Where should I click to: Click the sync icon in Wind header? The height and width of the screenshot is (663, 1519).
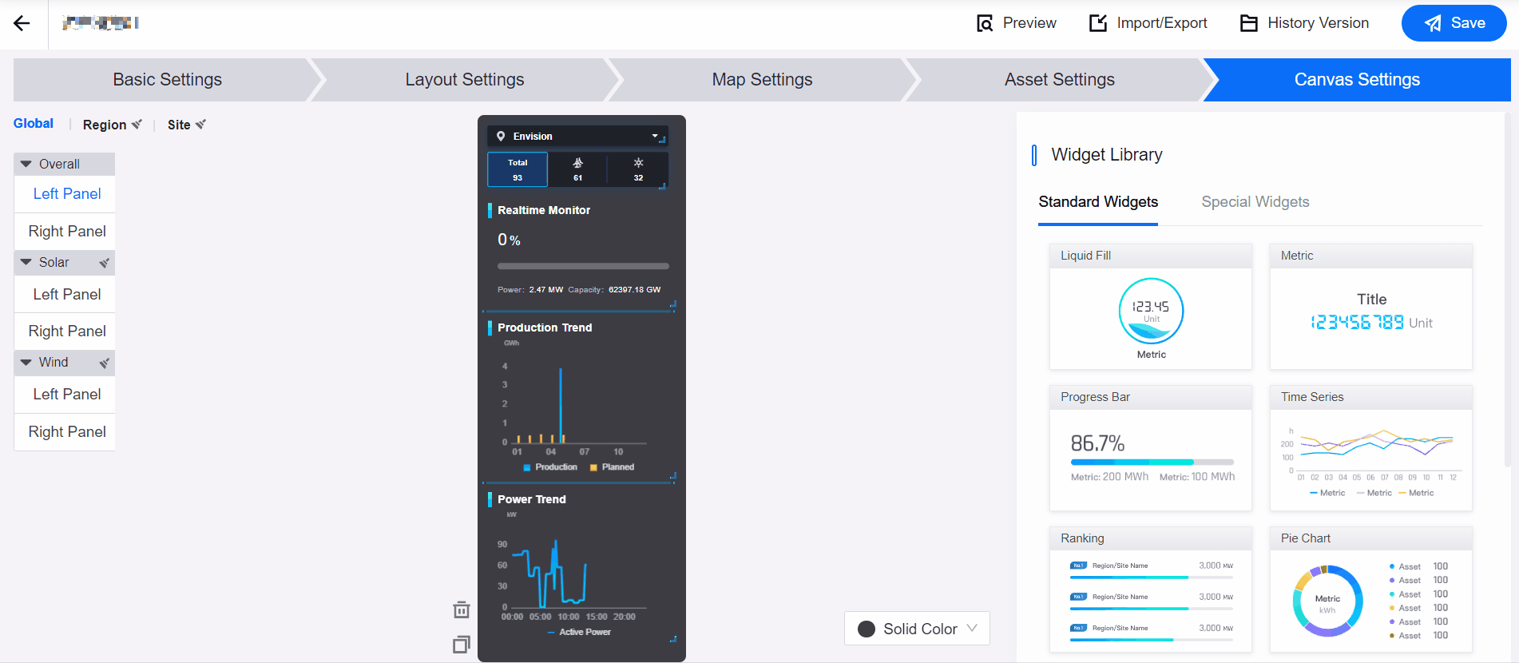click(x=104, y=363)
